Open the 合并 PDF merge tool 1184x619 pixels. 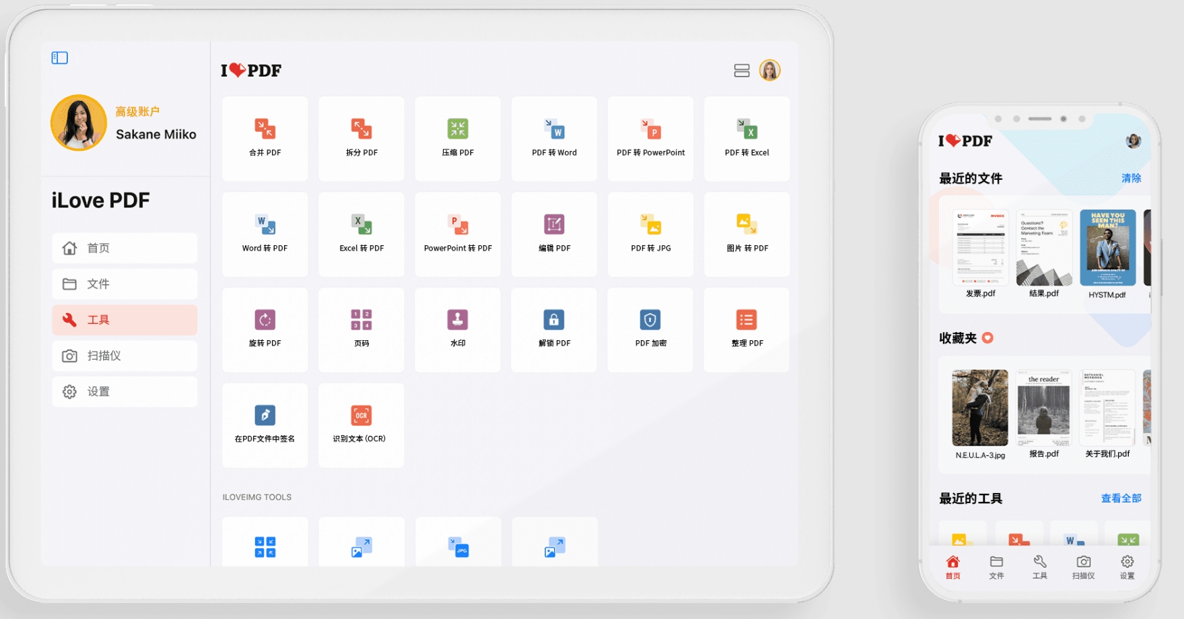pos(265,138)
